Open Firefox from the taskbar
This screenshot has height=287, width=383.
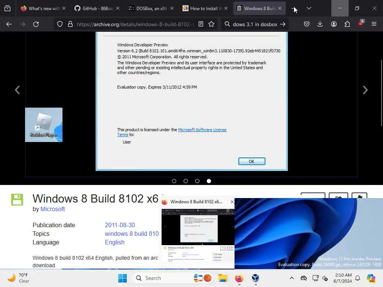239,278
